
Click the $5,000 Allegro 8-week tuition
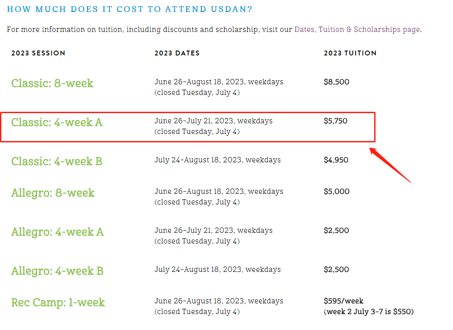pos(337,191)
